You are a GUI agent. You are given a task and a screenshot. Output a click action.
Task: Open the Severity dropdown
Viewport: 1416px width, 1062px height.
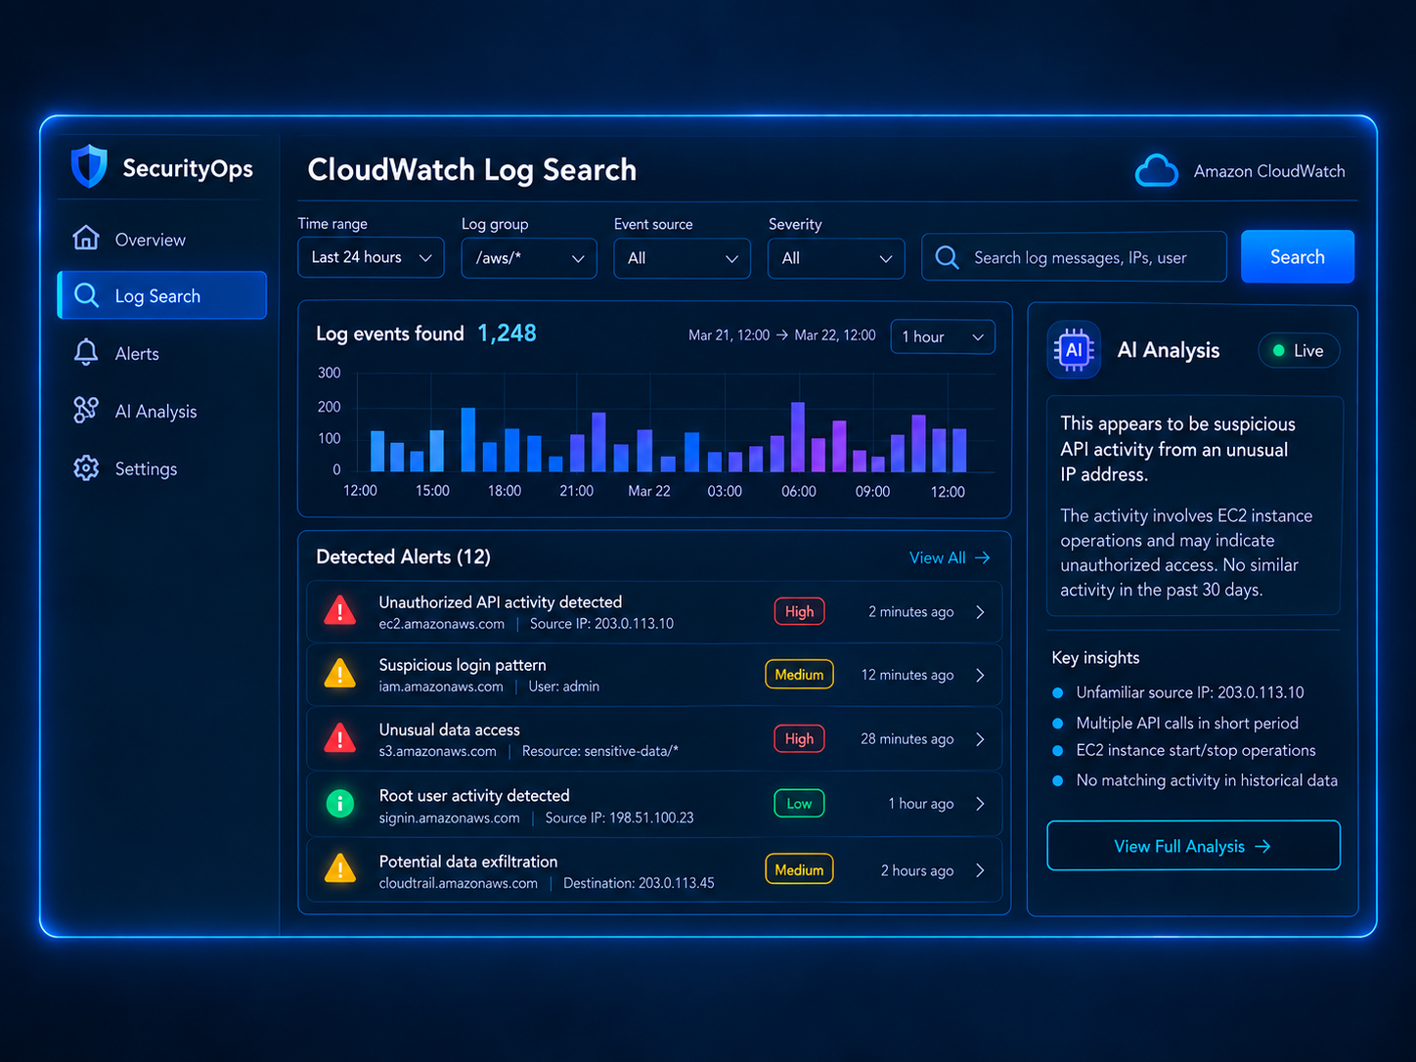[836, 258]
